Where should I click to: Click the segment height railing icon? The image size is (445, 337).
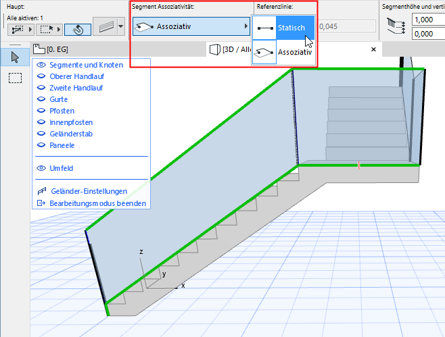[x=396, y=26]
